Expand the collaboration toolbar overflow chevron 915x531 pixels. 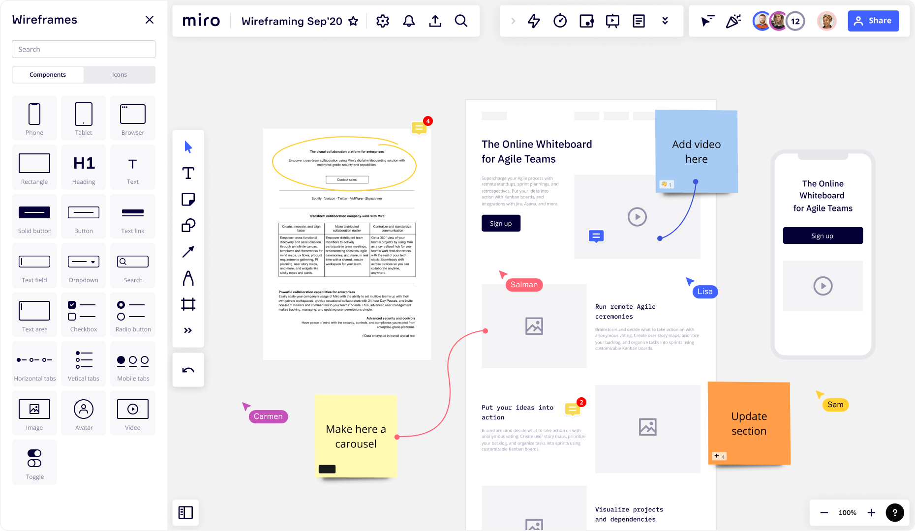click(x=665, y=21)
